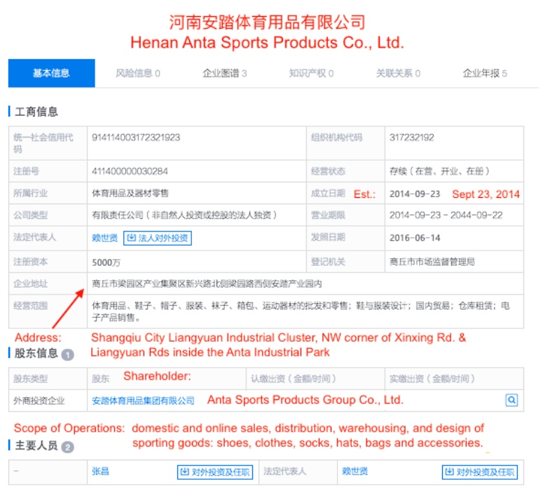
Task: Click the unified credit code 914114003172321923
Action: click(x=136, y=138)
